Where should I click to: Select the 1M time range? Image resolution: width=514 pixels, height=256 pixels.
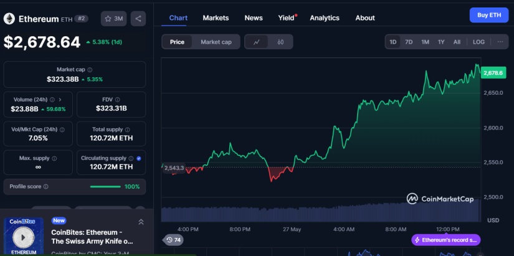click(x=425, y=42)
